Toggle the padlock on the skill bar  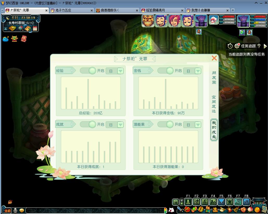176,202
